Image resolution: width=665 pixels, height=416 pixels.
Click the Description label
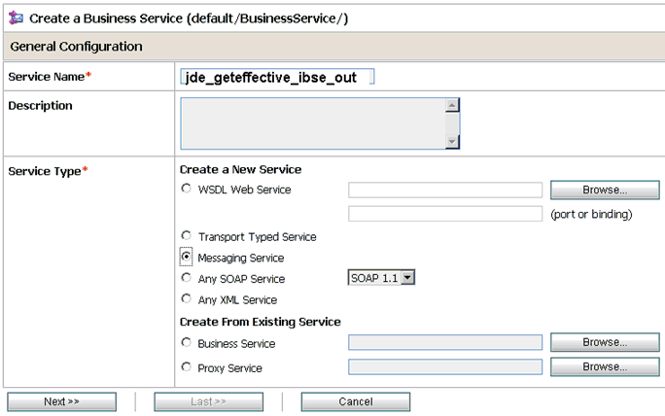(x=40, y=106)
